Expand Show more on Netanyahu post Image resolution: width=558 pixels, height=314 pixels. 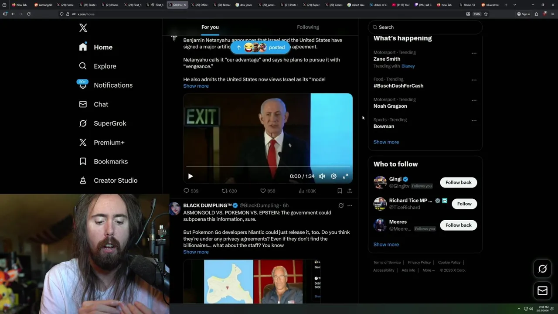[196, 86]
